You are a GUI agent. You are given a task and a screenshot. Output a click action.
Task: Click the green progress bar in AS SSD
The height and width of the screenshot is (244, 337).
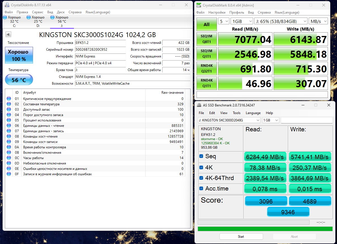(265, 229)
